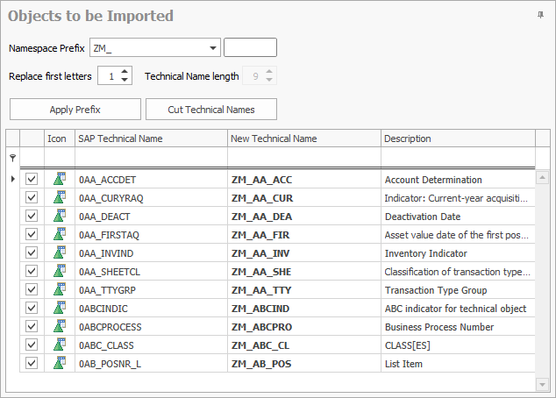Click the object icon for 0AA_DEACT
Viewport: 556px width, 398px height.
point(60,217)
